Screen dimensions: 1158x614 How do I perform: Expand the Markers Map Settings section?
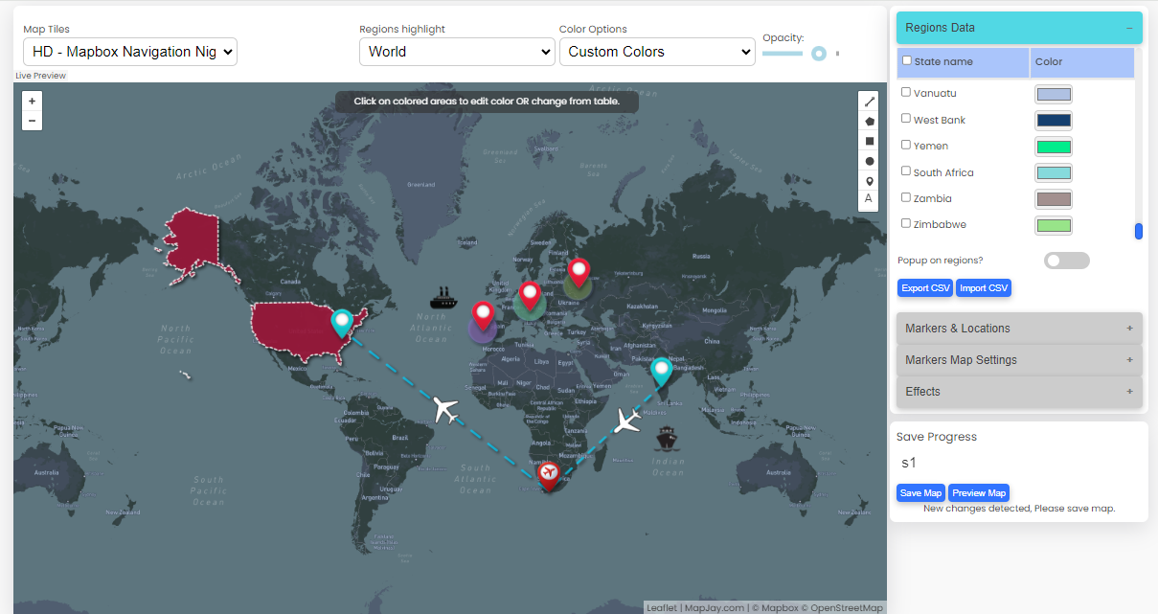tap(1019, 360)
